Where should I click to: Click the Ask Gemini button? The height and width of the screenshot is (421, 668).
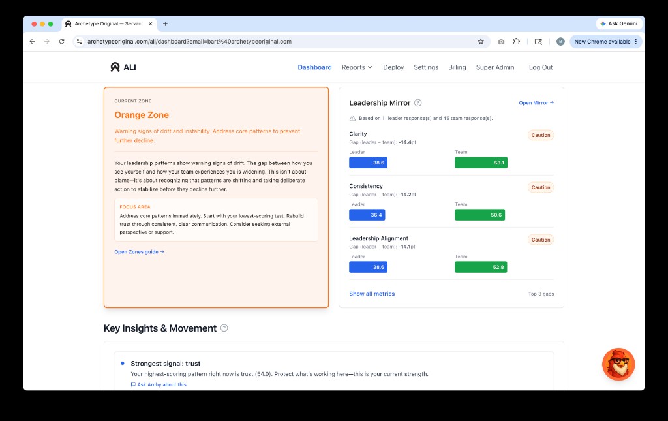[618, 24]
